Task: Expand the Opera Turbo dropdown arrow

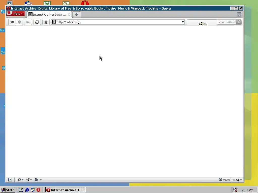Action: (x=41, y=180)
